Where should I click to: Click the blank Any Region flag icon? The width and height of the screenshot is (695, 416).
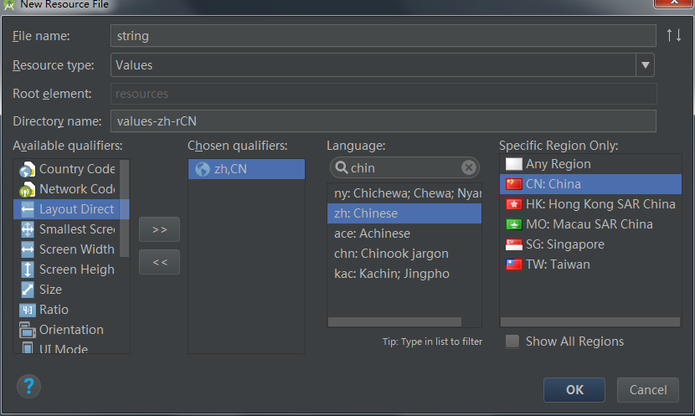point(514,164)
